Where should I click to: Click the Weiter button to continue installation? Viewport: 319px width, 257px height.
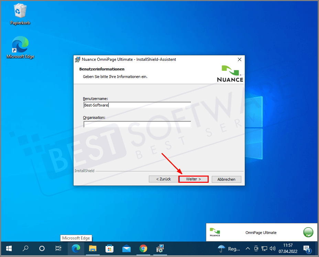(x=193, y=179)
